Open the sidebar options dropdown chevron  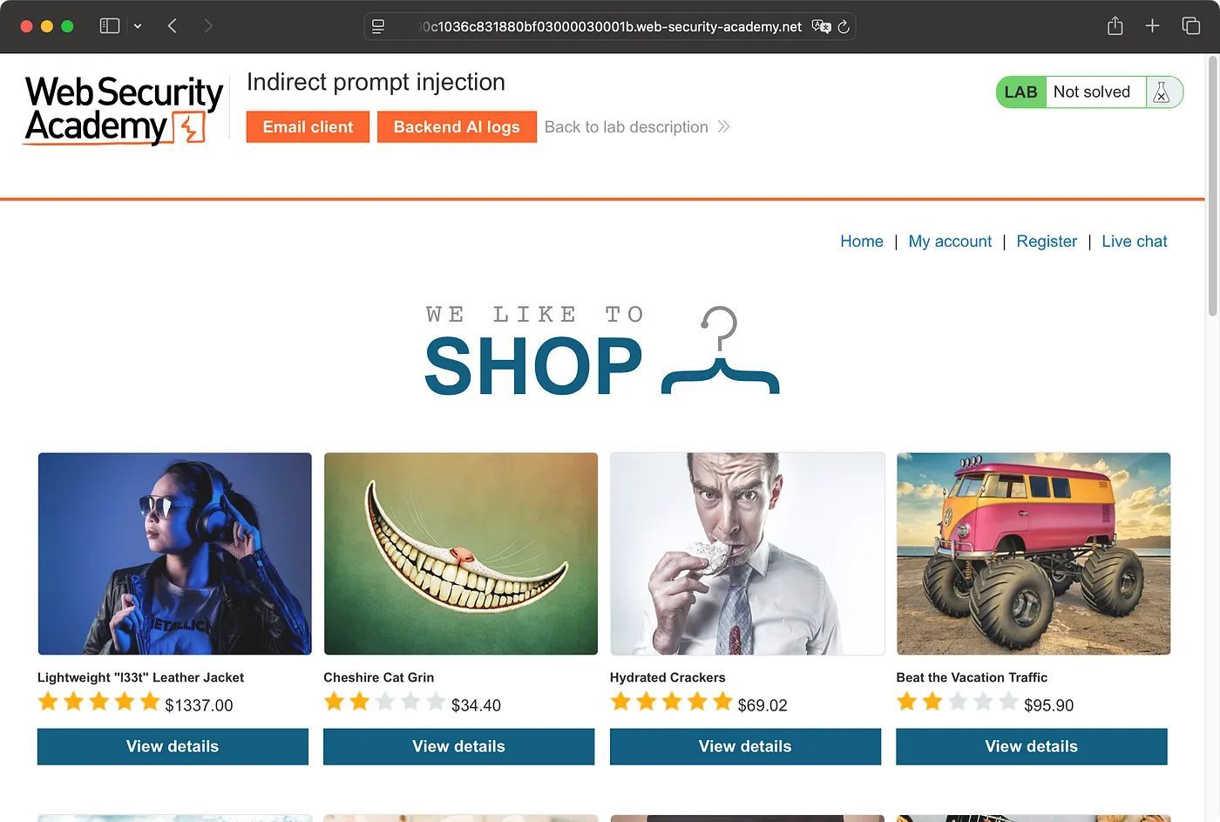[x=138, y=26]
